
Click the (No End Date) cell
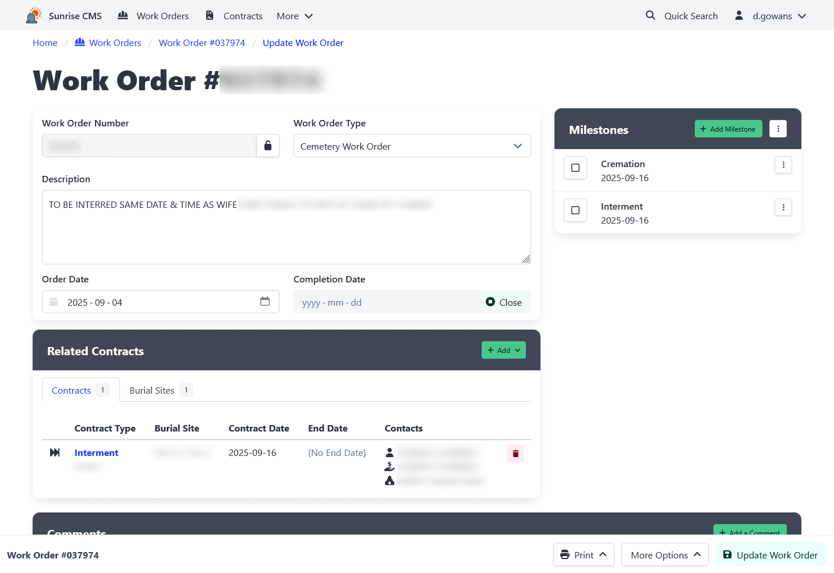click(x=337, y=452)
